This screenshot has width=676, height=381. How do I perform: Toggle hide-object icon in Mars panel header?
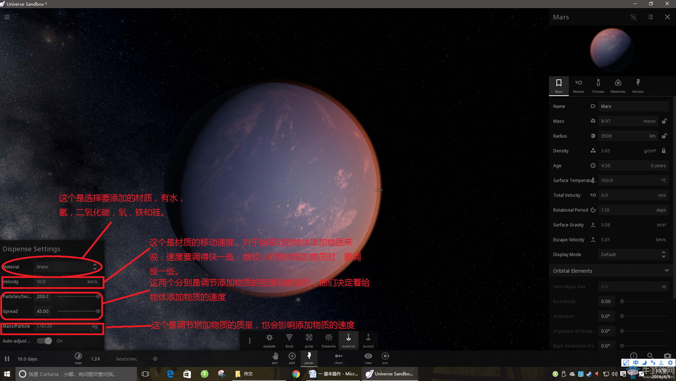coord(633,17)
